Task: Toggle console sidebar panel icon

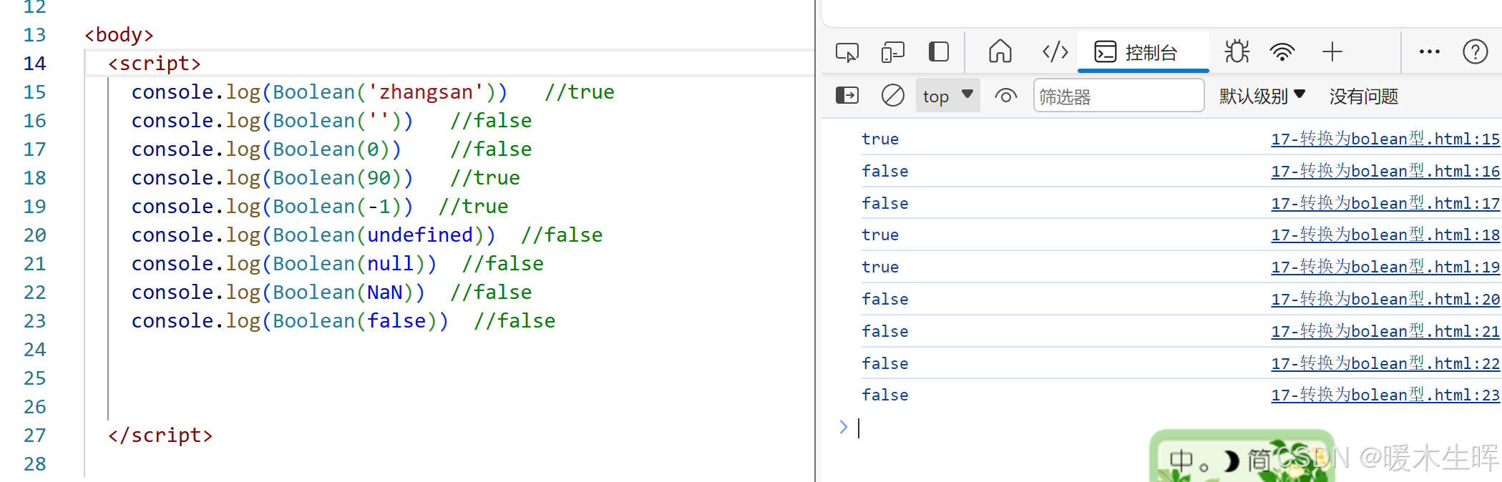Action: (x=847, y=95)
